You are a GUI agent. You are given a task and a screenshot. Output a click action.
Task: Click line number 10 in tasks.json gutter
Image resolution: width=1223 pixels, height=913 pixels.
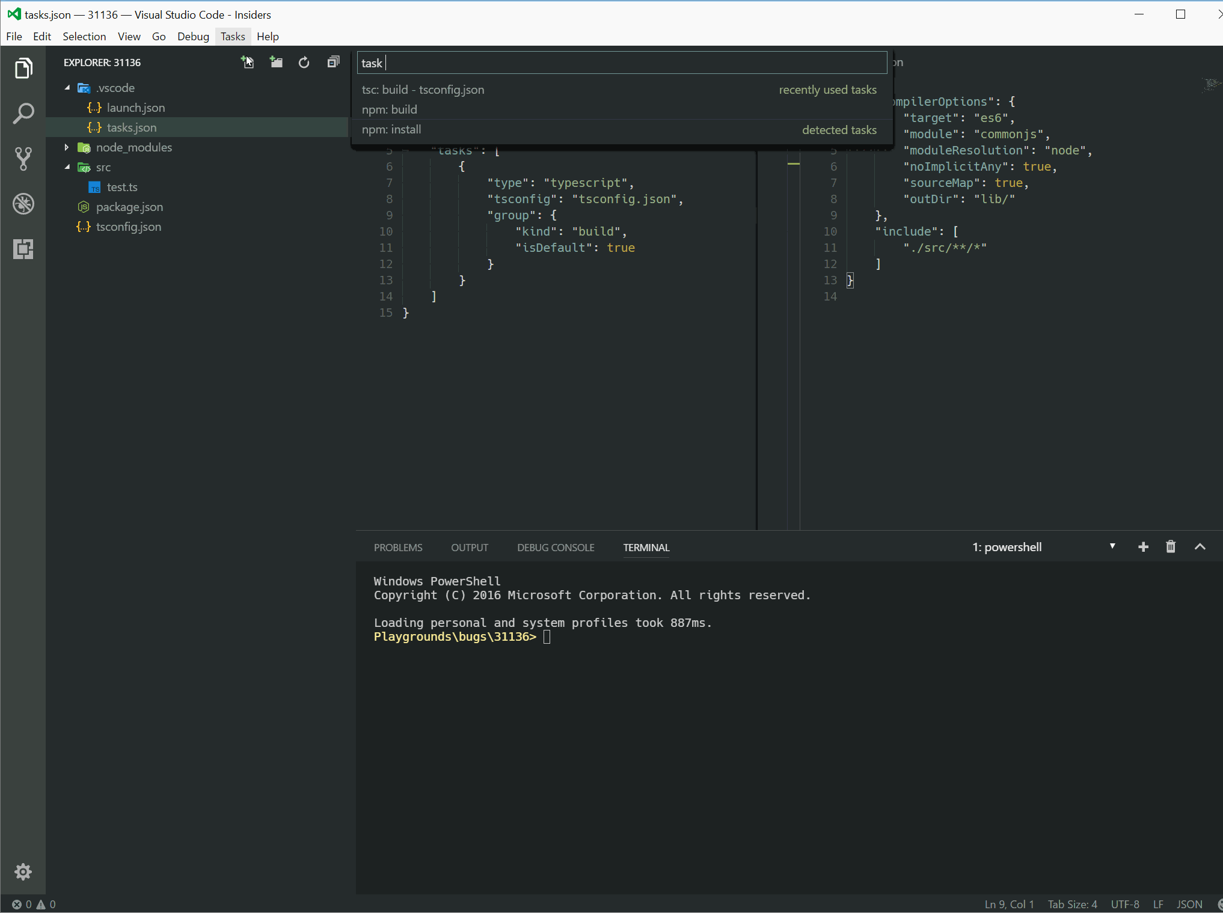(385, 231)
